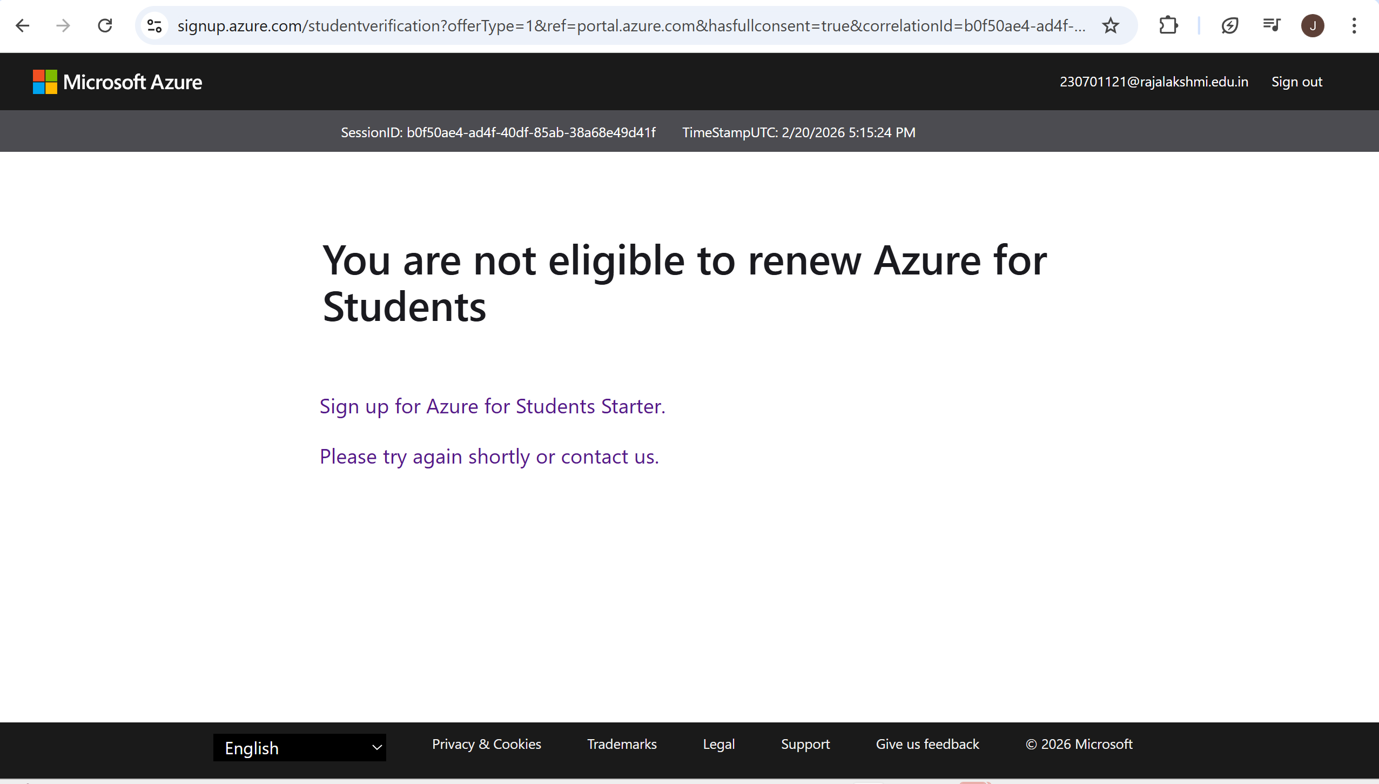Open the Chrome three-dot menu

tap(1354, 25)
